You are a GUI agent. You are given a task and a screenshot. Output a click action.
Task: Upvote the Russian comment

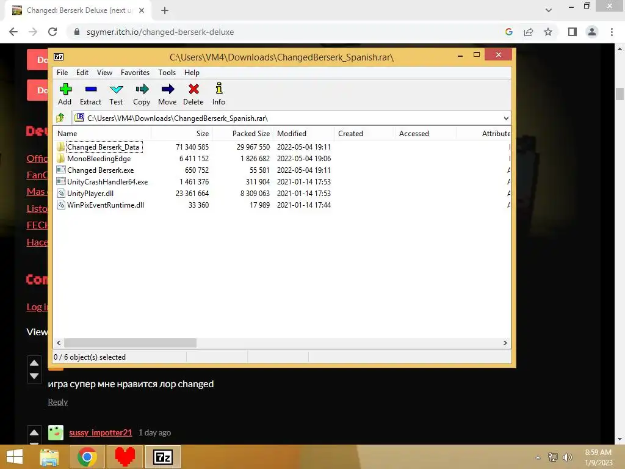(x=34, y=363)
